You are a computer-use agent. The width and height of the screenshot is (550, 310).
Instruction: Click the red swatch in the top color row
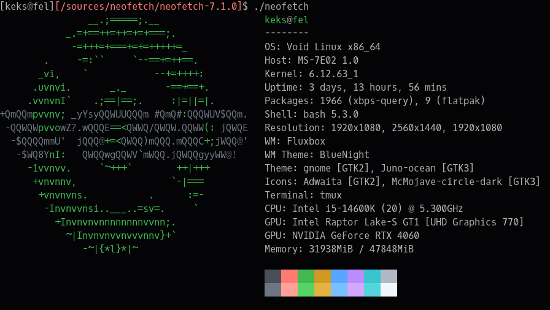coord(289,276)
